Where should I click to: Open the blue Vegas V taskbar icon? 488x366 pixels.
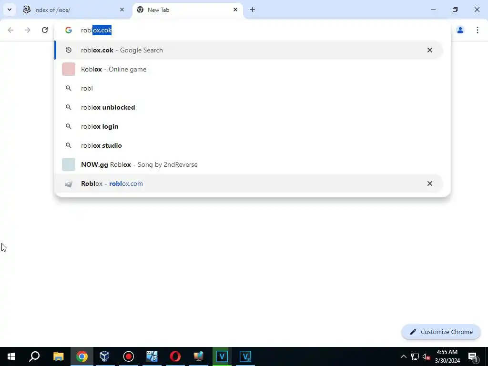coord(245,356)
